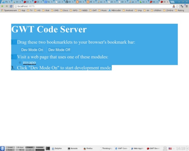This screenshot has width=189, height=151.
Task: Open the myapp module link
Action: (29, 63)
